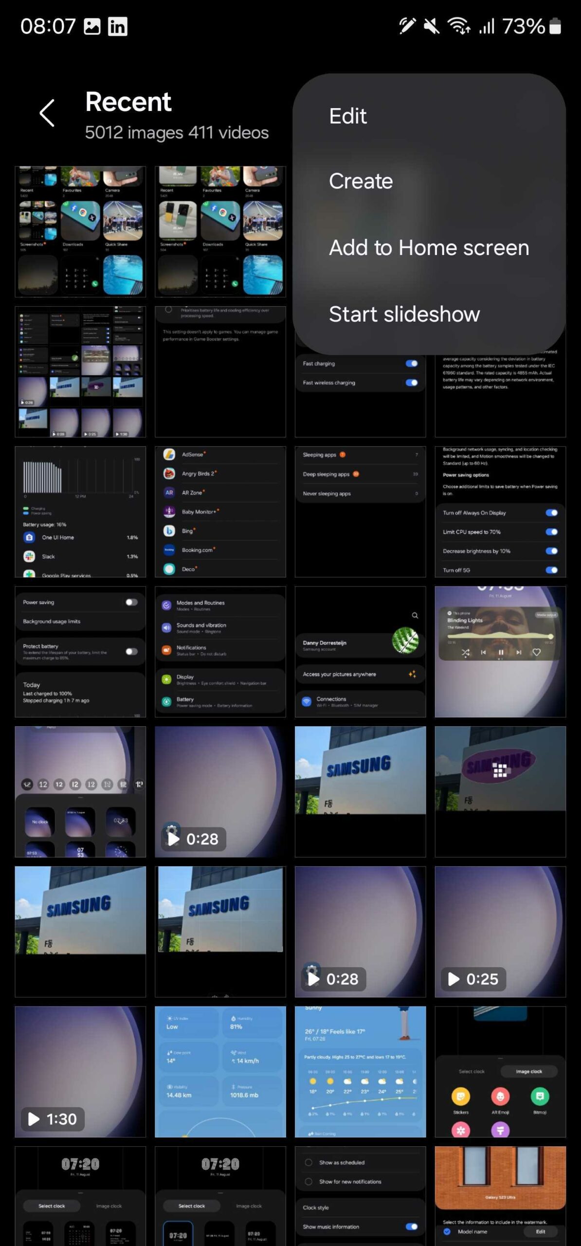Open the battery usage graph screenshot
Image resolution: width=581 pixels, height=1246 pixels.
(80, 512)
